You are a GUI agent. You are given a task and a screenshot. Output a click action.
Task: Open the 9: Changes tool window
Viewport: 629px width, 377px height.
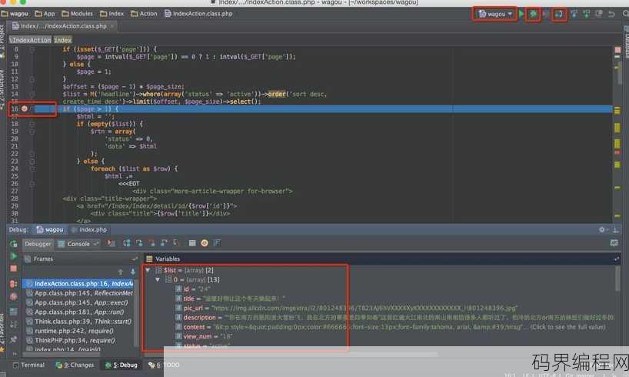point(75,365)
